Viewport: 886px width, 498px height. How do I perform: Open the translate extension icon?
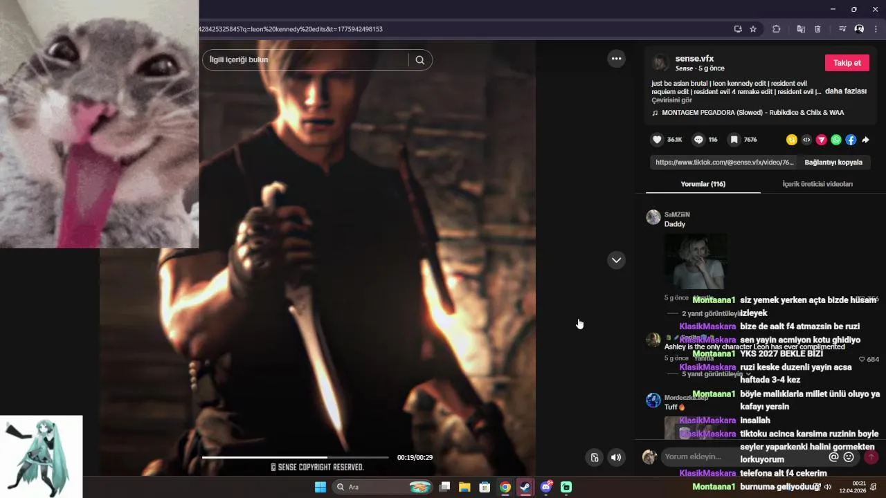click(x=801, y=29)
